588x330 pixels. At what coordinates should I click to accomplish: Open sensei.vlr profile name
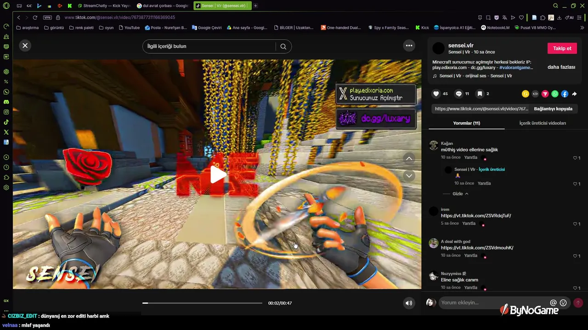pos(461,45)
